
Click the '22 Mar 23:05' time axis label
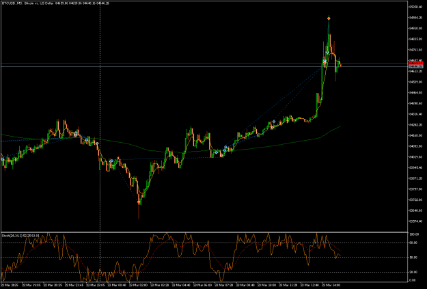pos(96,285)
